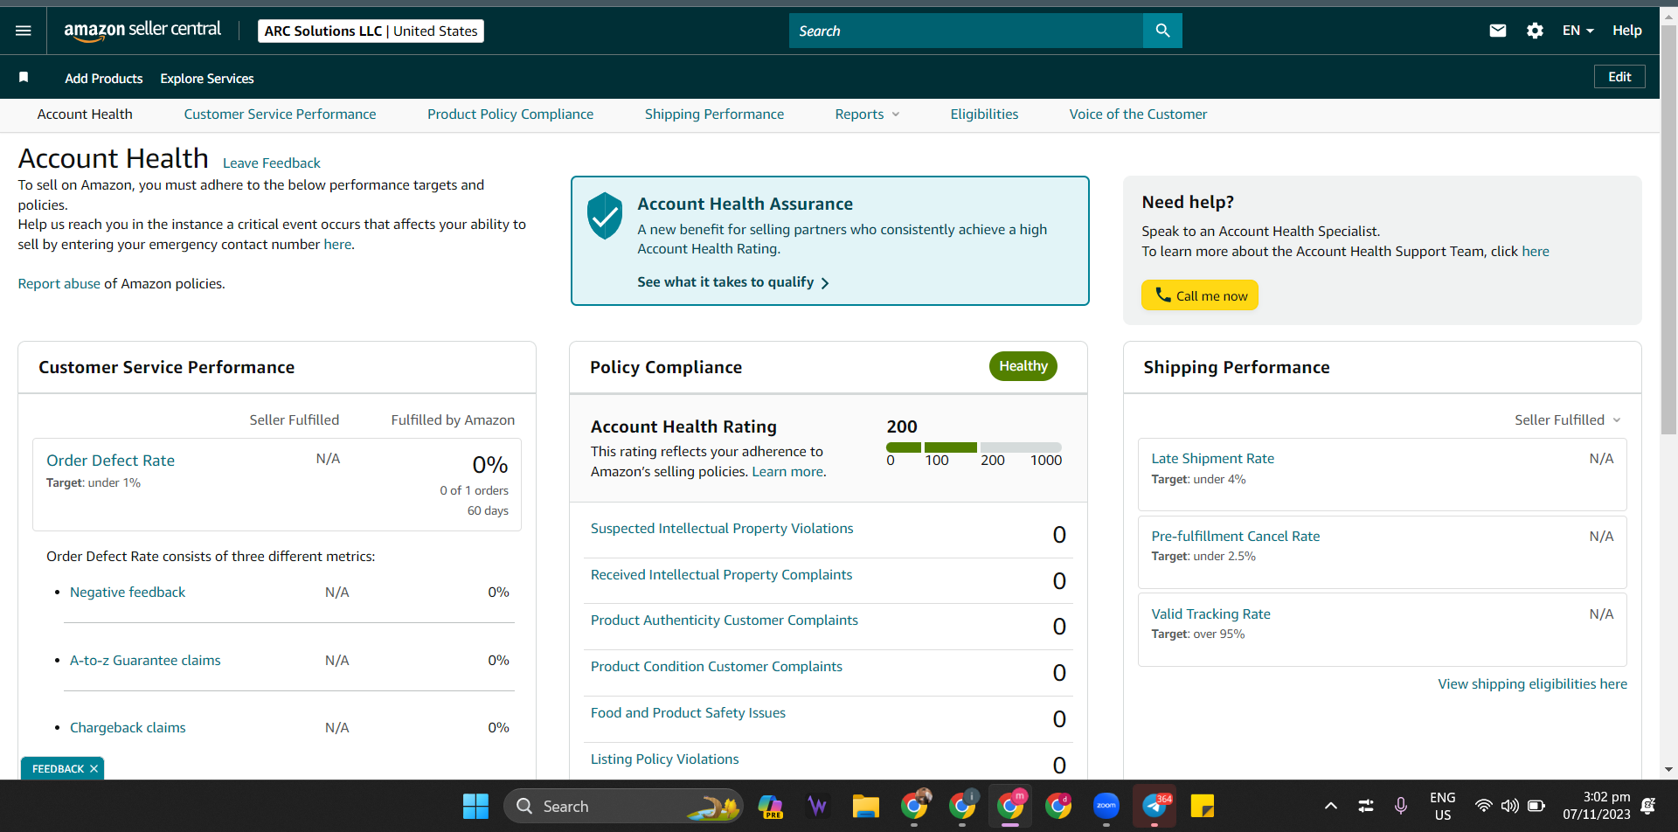The height and width of the screenshot is (832, 1678).
Task: Open the Windows Start menu
Action: coord(475,806)
